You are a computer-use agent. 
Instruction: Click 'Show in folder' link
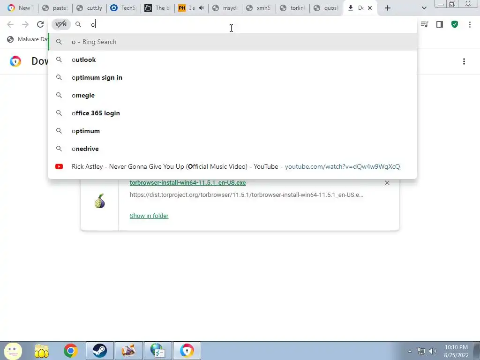click(149, 216)
